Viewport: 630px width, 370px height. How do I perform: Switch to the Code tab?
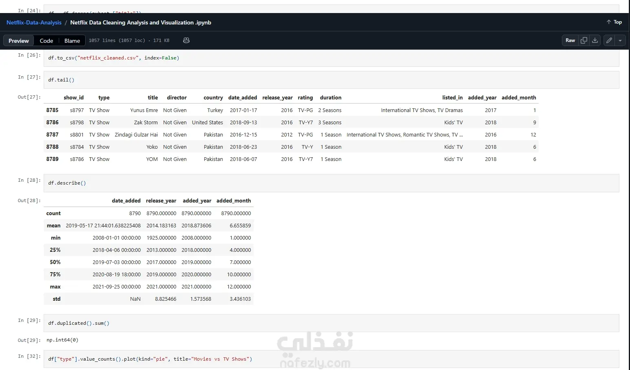46,41
